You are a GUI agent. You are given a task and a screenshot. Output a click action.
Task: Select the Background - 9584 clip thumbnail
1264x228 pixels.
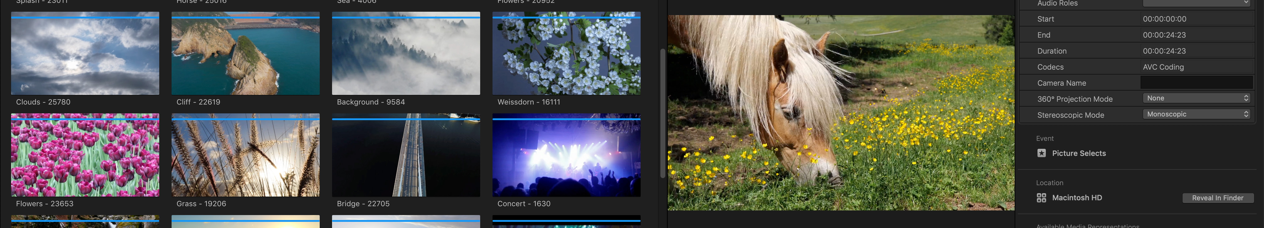pyautogui.click(x=406, y=54)
